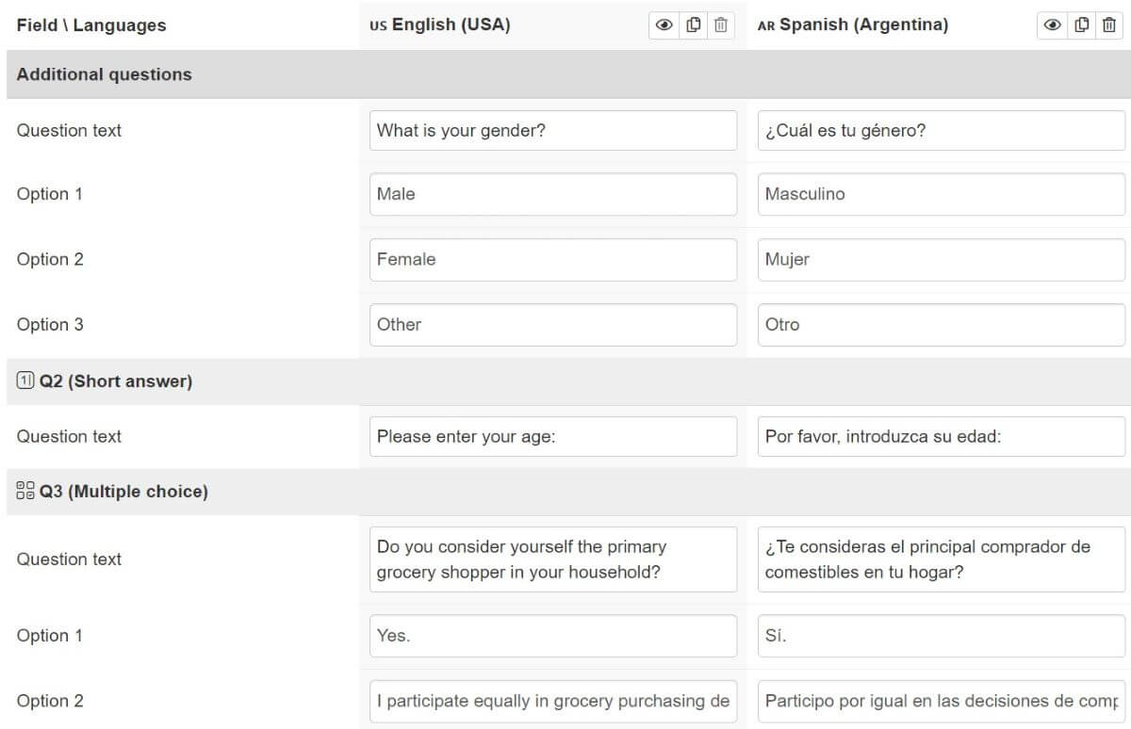Image resolution: width=1131 pixels, height=729 pixels.
Task: Click the English 'Male' option field
Action: (x=553, y=194)
